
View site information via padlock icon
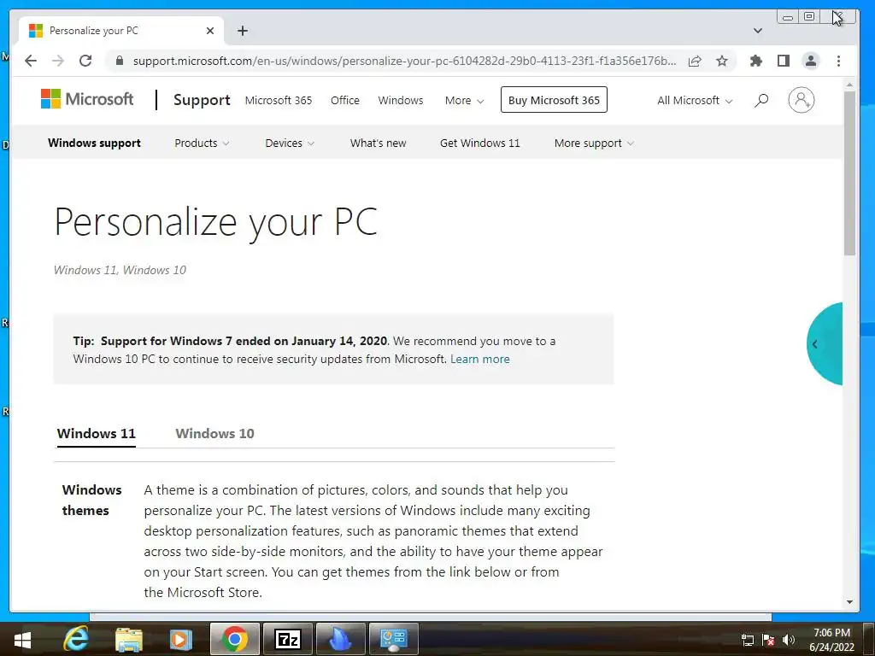pyautogui.click(x=119, y=61)
